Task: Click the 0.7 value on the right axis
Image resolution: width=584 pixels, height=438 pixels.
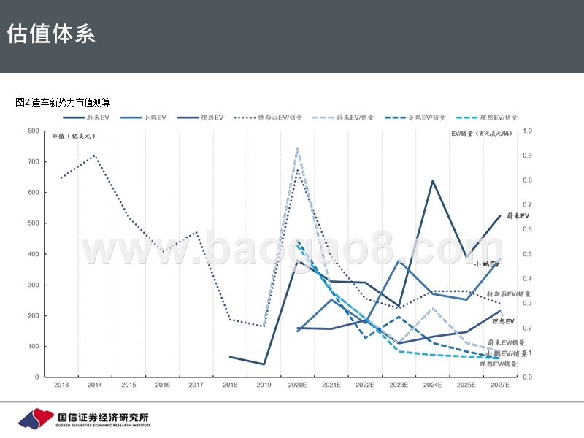Action: pyautogui.click(x=527, y=205)
